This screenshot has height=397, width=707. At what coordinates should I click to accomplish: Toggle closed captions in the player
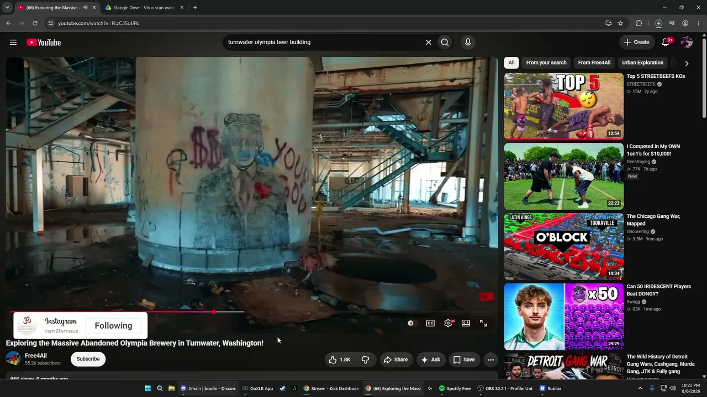[430, 323]
